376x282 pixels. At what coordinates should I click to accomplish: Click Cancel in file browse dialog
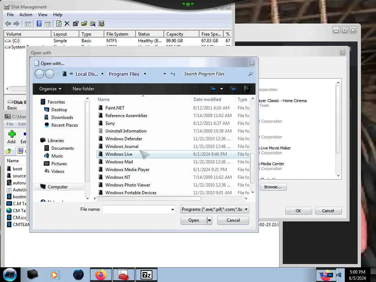click(233, 220)
